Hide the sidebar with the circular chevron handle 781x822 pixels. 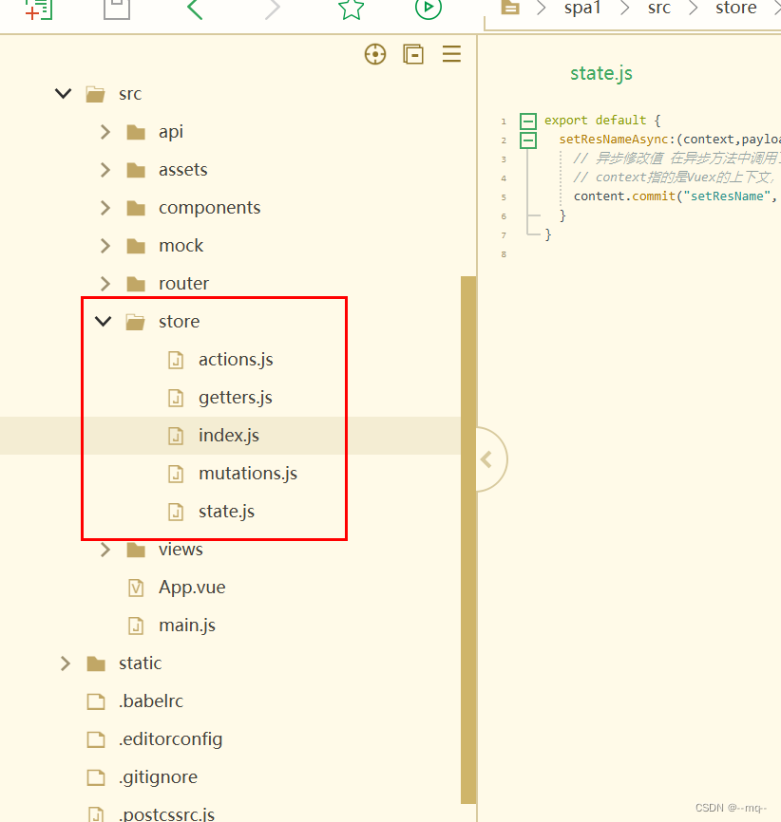coord(488,459)
